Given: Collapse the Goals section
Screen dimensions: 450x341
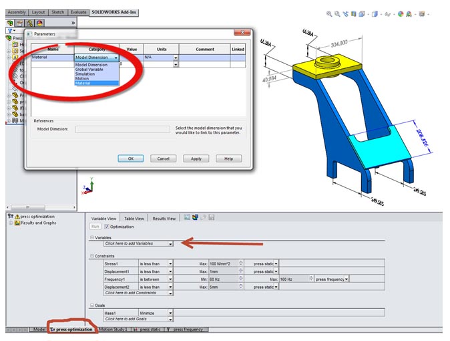Looking at the screenshot, I should (92, 305).
